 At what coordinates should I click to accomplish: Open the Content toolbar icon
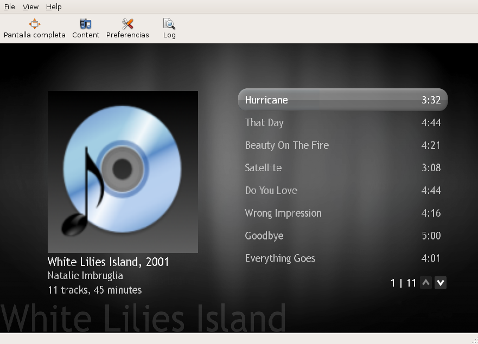tap(86, 24)
